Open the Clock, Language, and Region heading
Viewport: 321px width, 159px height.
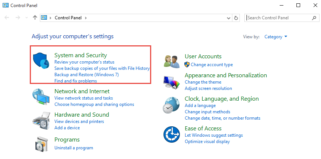(x=222, y=99)
